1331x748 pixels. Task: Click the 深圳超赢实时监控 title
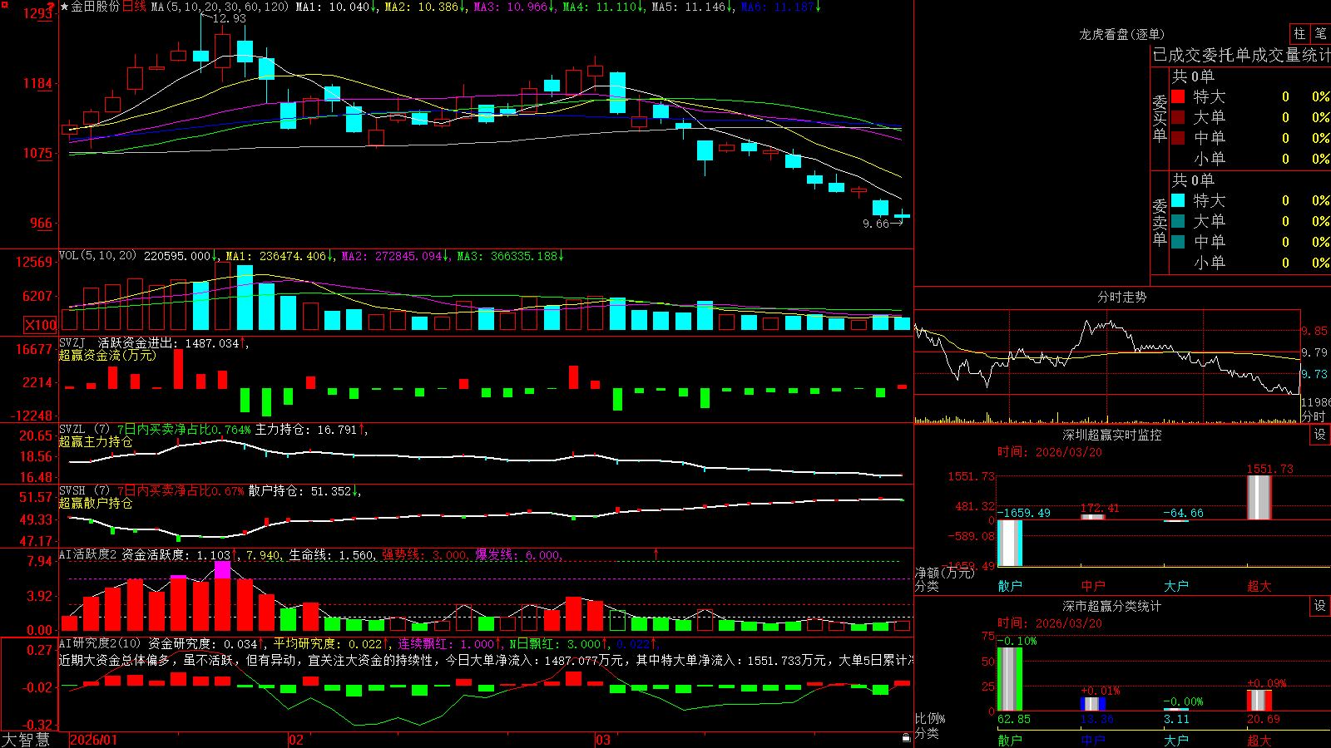click(1111, 435)
